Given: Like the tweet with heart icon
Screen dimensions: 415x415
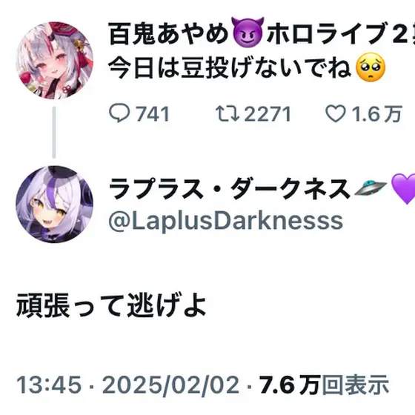Looking at the screenshot, I should [335, 113].
